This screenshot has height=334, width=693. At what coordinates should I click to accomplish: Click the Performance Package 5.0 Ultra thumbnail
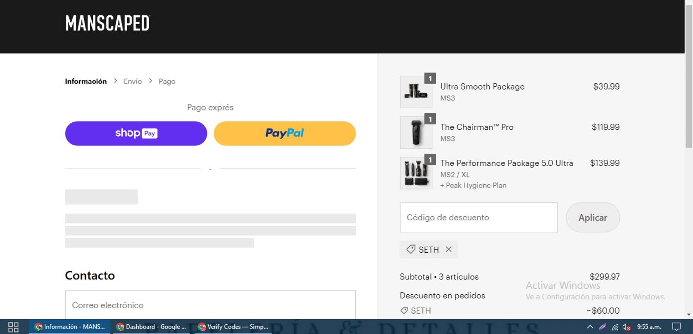tap(415, 173)
